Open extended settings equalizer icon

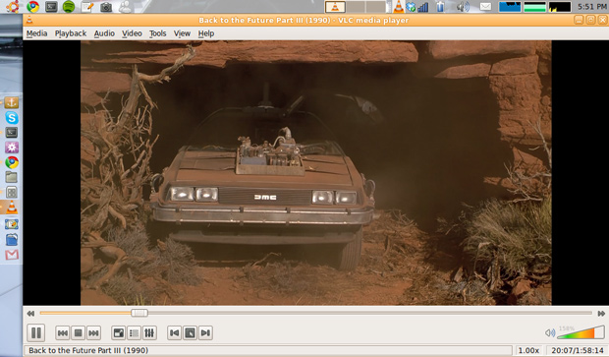click(149, 332)
